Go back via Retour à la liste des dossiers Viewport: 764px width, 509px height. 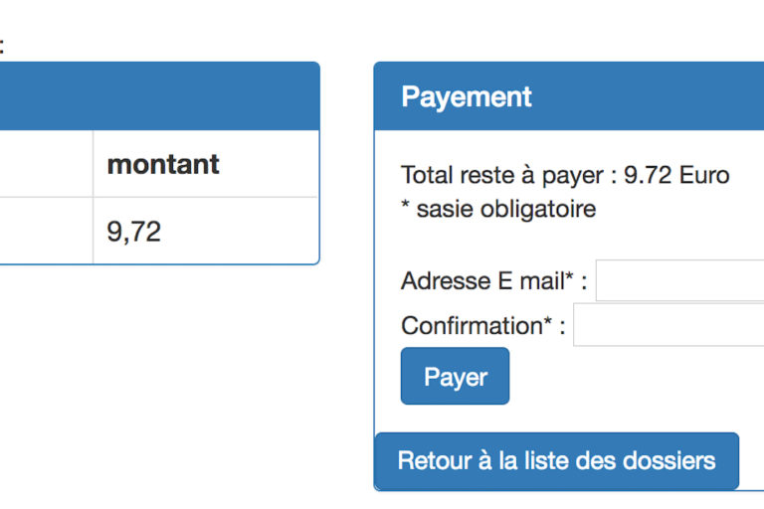(556, 461)
